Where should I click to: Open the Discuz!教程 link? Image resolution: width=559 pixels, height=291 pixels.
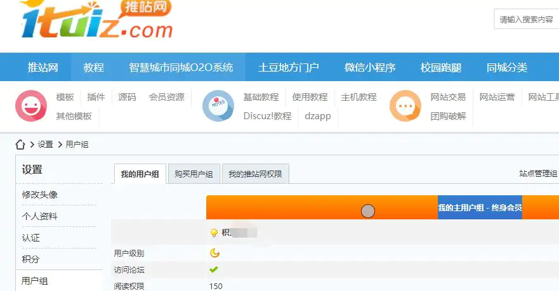coord(267,116)
